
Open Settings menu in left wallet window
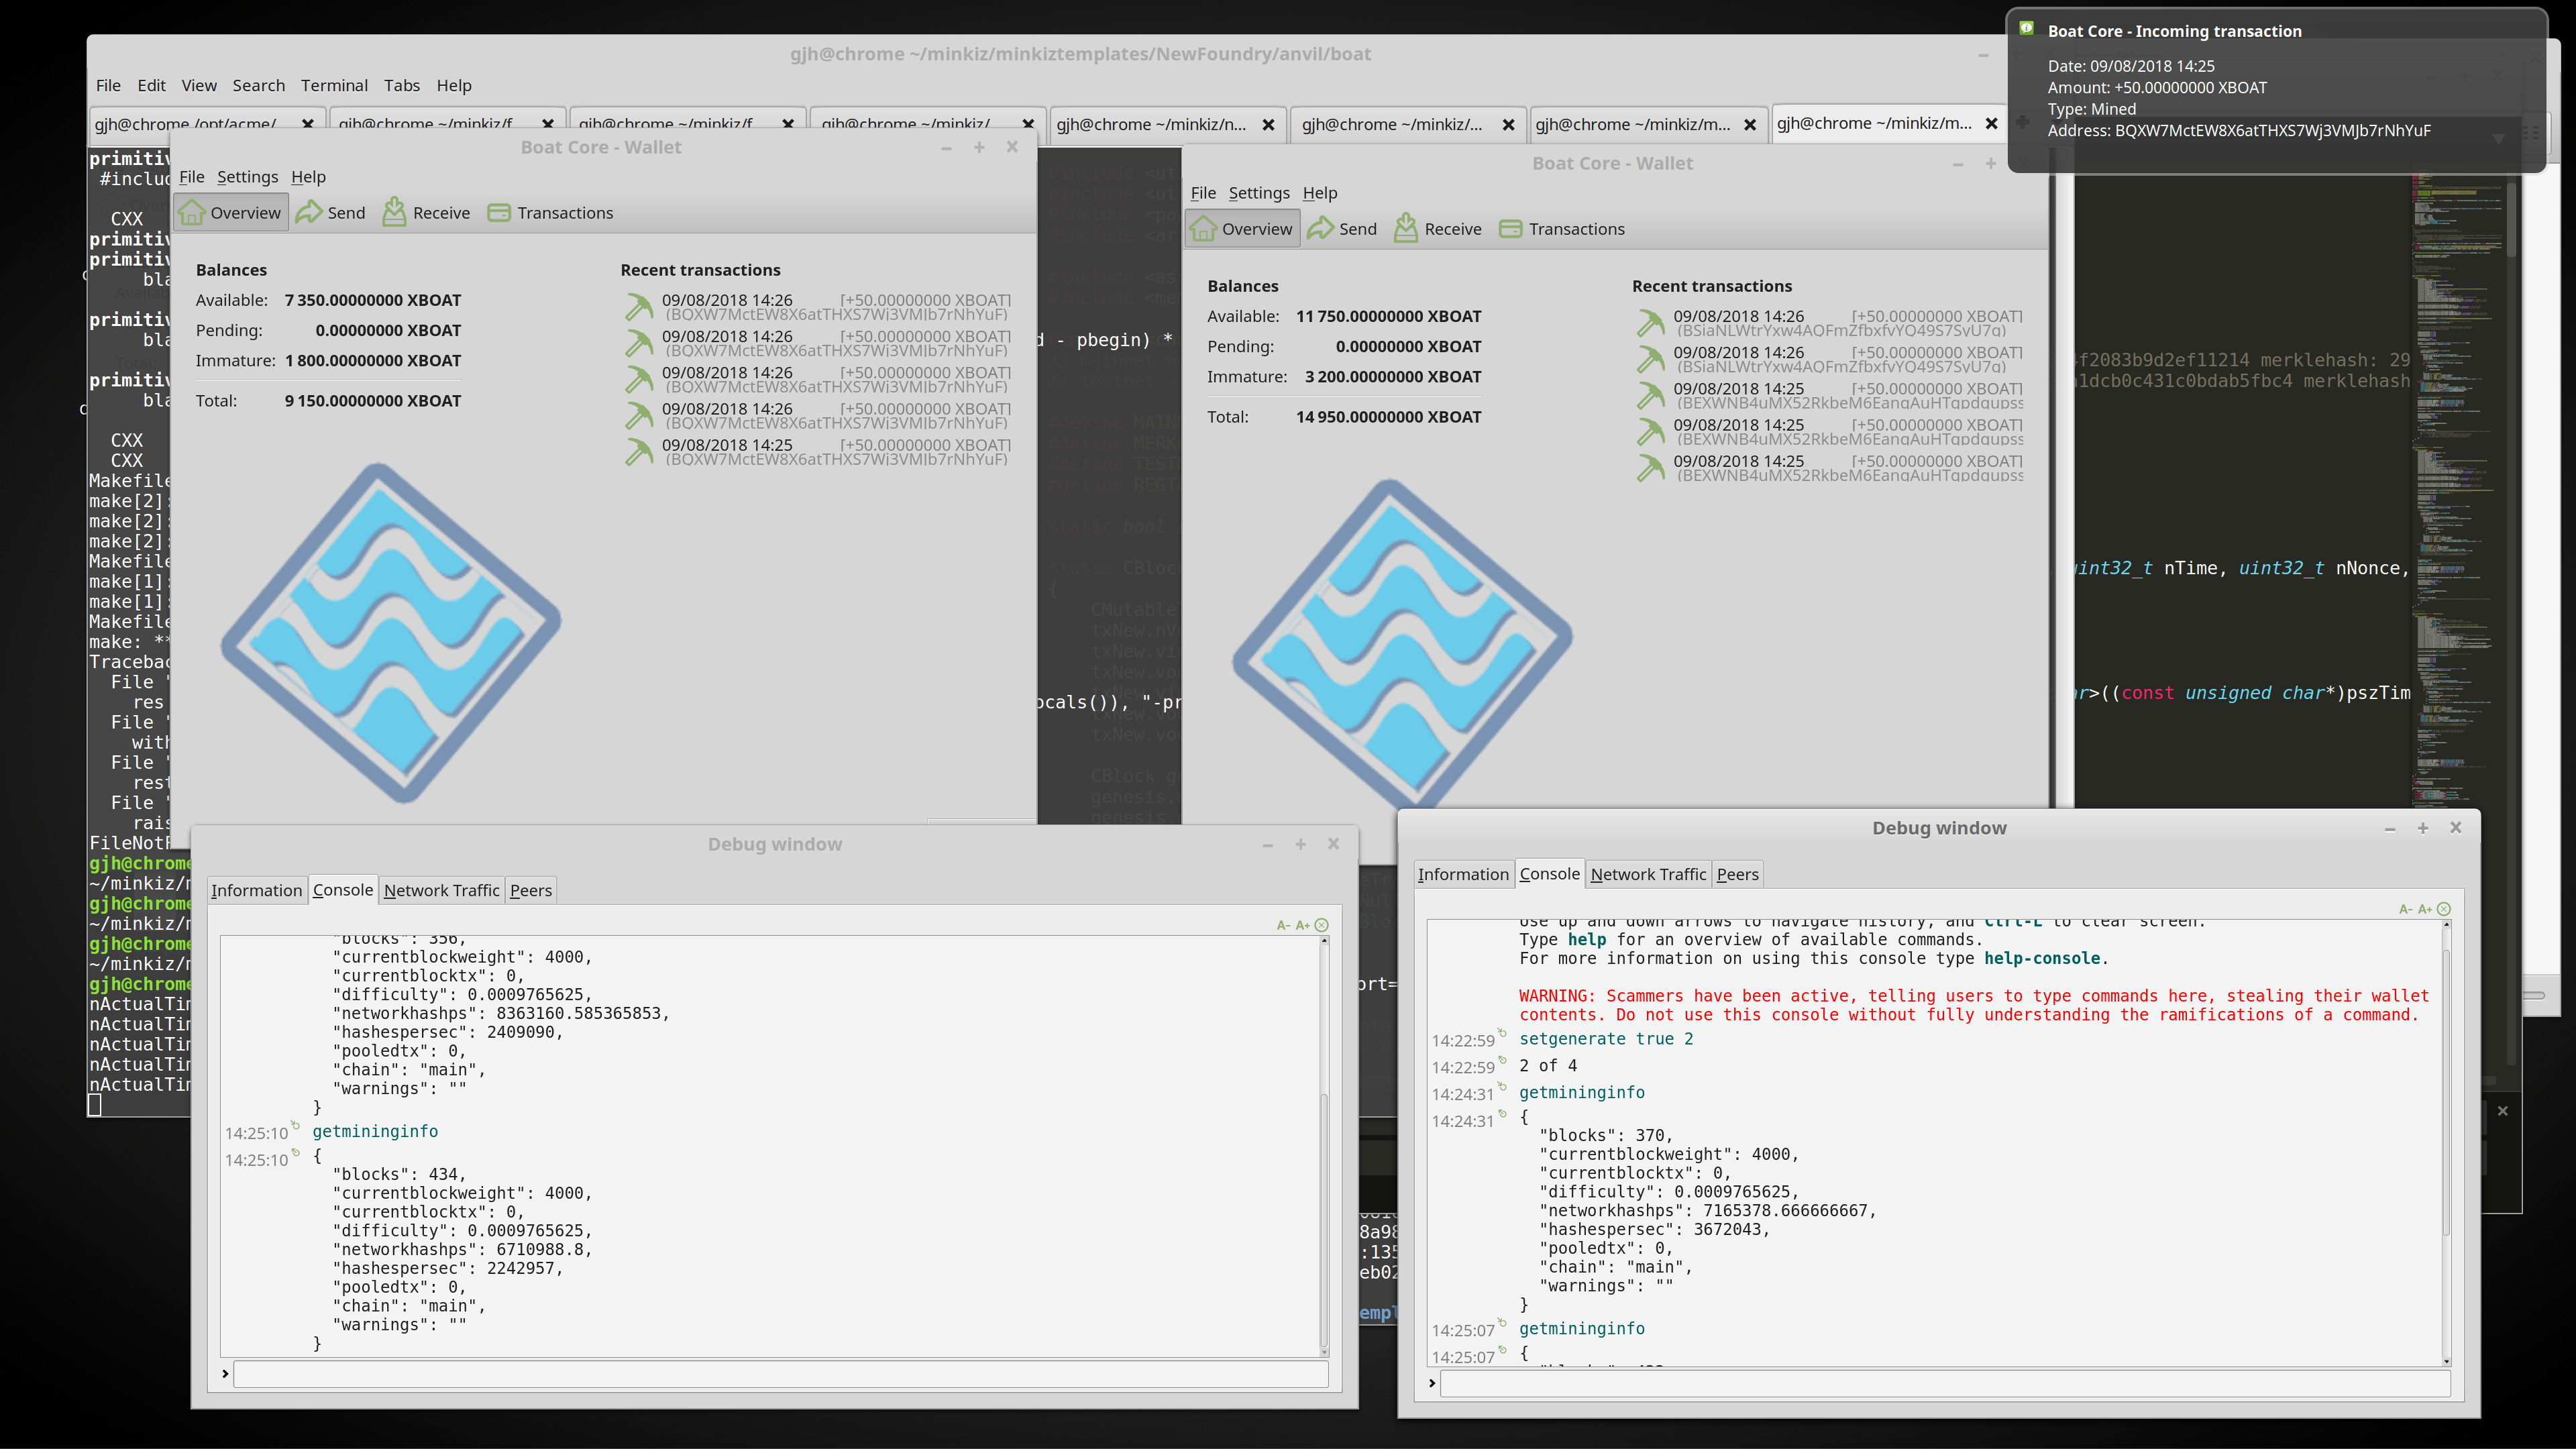[247, 177]
